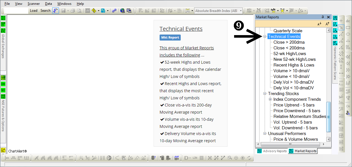Click the T&S star toolbar icon
Image resolution: width=352 pixels, height=167 pixels.
click(x=282, y=11)
